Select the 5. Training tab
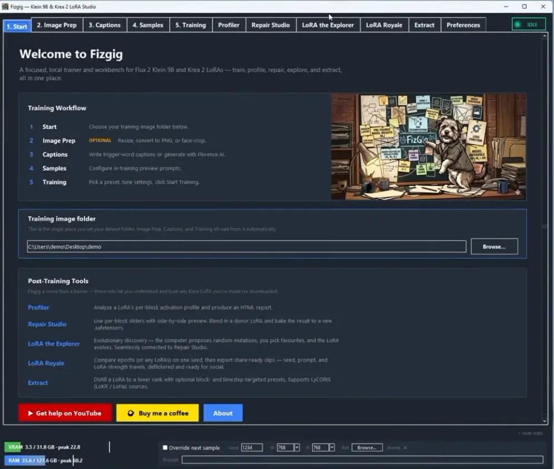This screenshot has height=469, width=554. click(191, 25)
